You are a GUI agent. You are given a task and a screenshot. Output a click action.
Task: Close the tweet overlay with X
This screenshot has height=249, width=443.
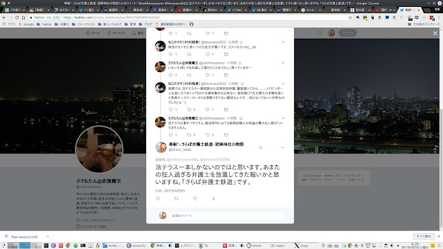[x=435, y=33]
